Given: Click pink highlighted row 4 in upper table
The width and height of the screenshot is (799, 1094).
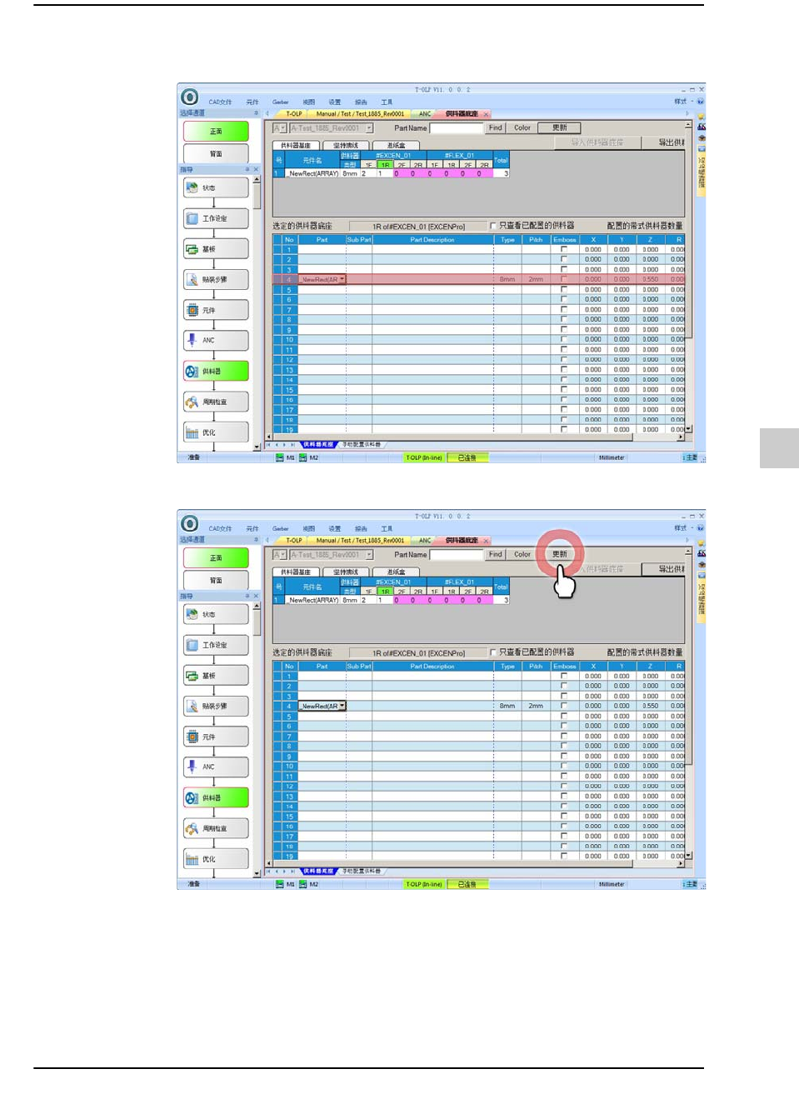Looking at the screenshot, I should (x=479, y=279).
